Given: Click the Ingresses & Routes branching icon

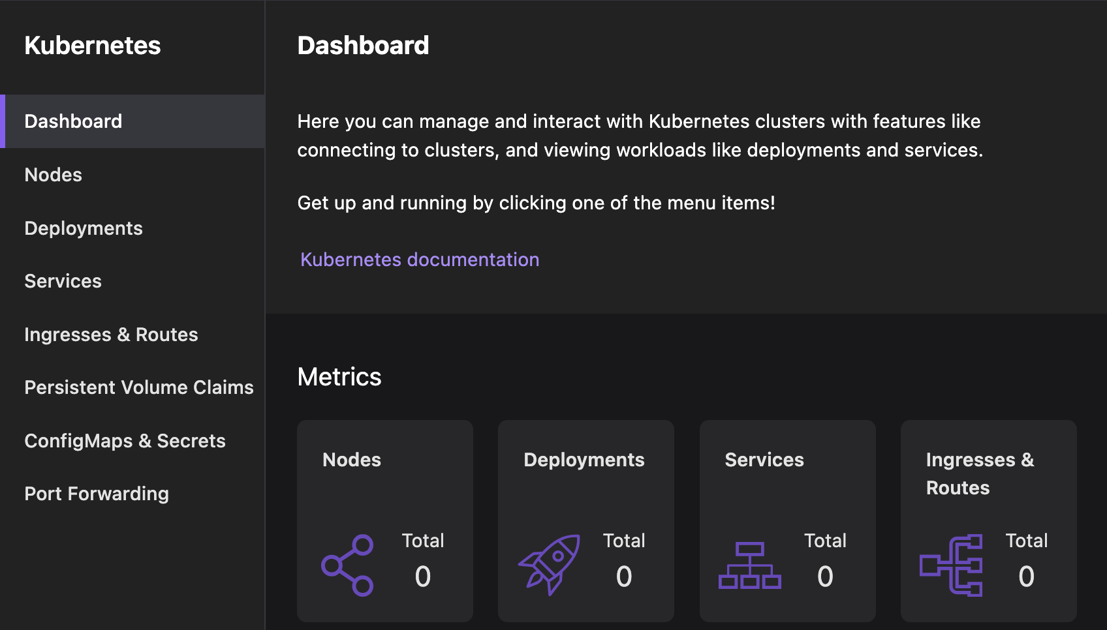Looking at the screenshot, I should [951, 565].
